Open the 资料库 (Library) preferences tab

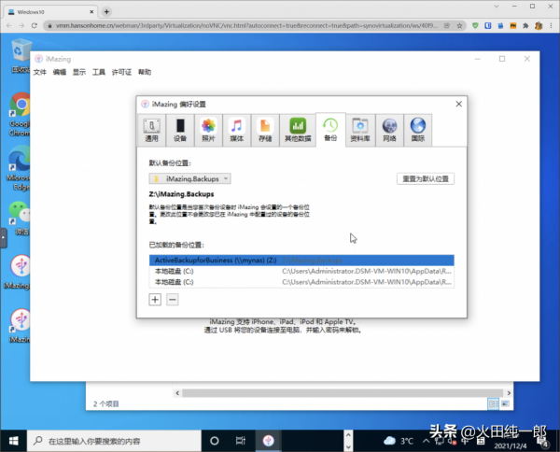[360, 130]
